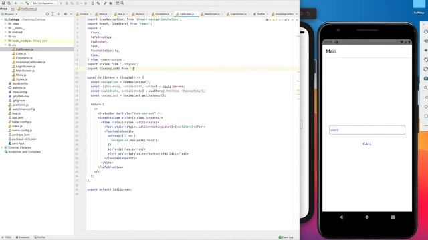This screenshot has height=240, width=428.
Task: Open the Add Configuration dropdown
Action: coord(43,3)
